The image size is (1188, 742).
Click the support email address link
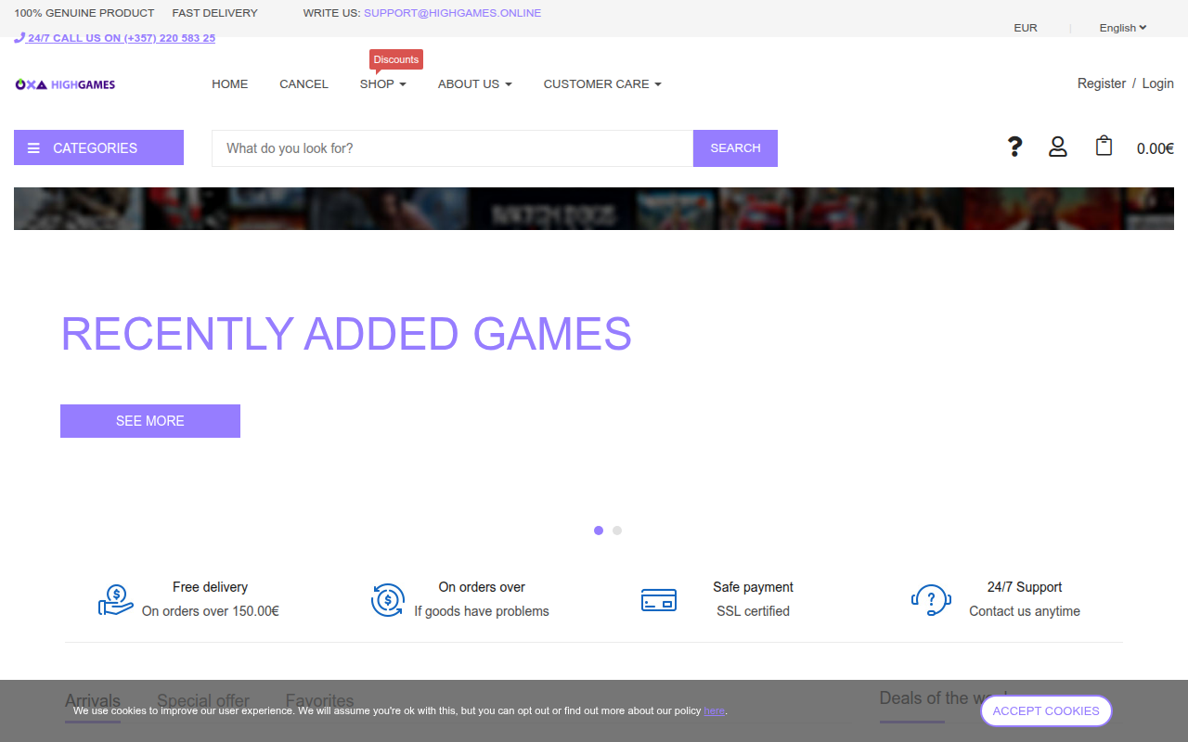(453, 13)
